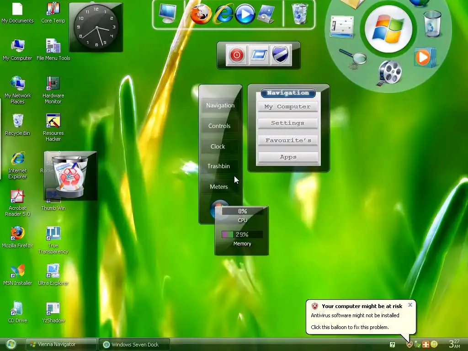Select the MSN Installer desktop icon
Screen dimensions: 468x351
(x=17, y=275)
